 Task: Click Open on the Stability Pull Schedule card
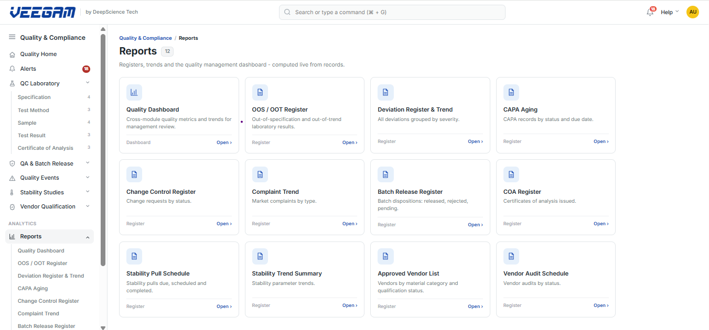point(224,306)
